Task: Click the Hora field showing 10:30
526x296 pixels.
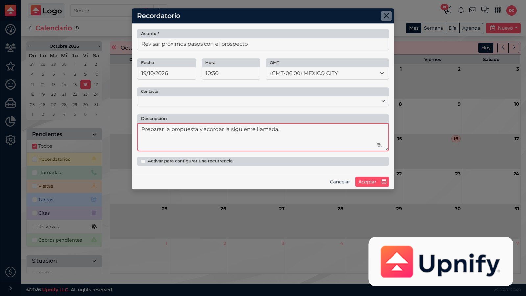Action: [231, 73]
